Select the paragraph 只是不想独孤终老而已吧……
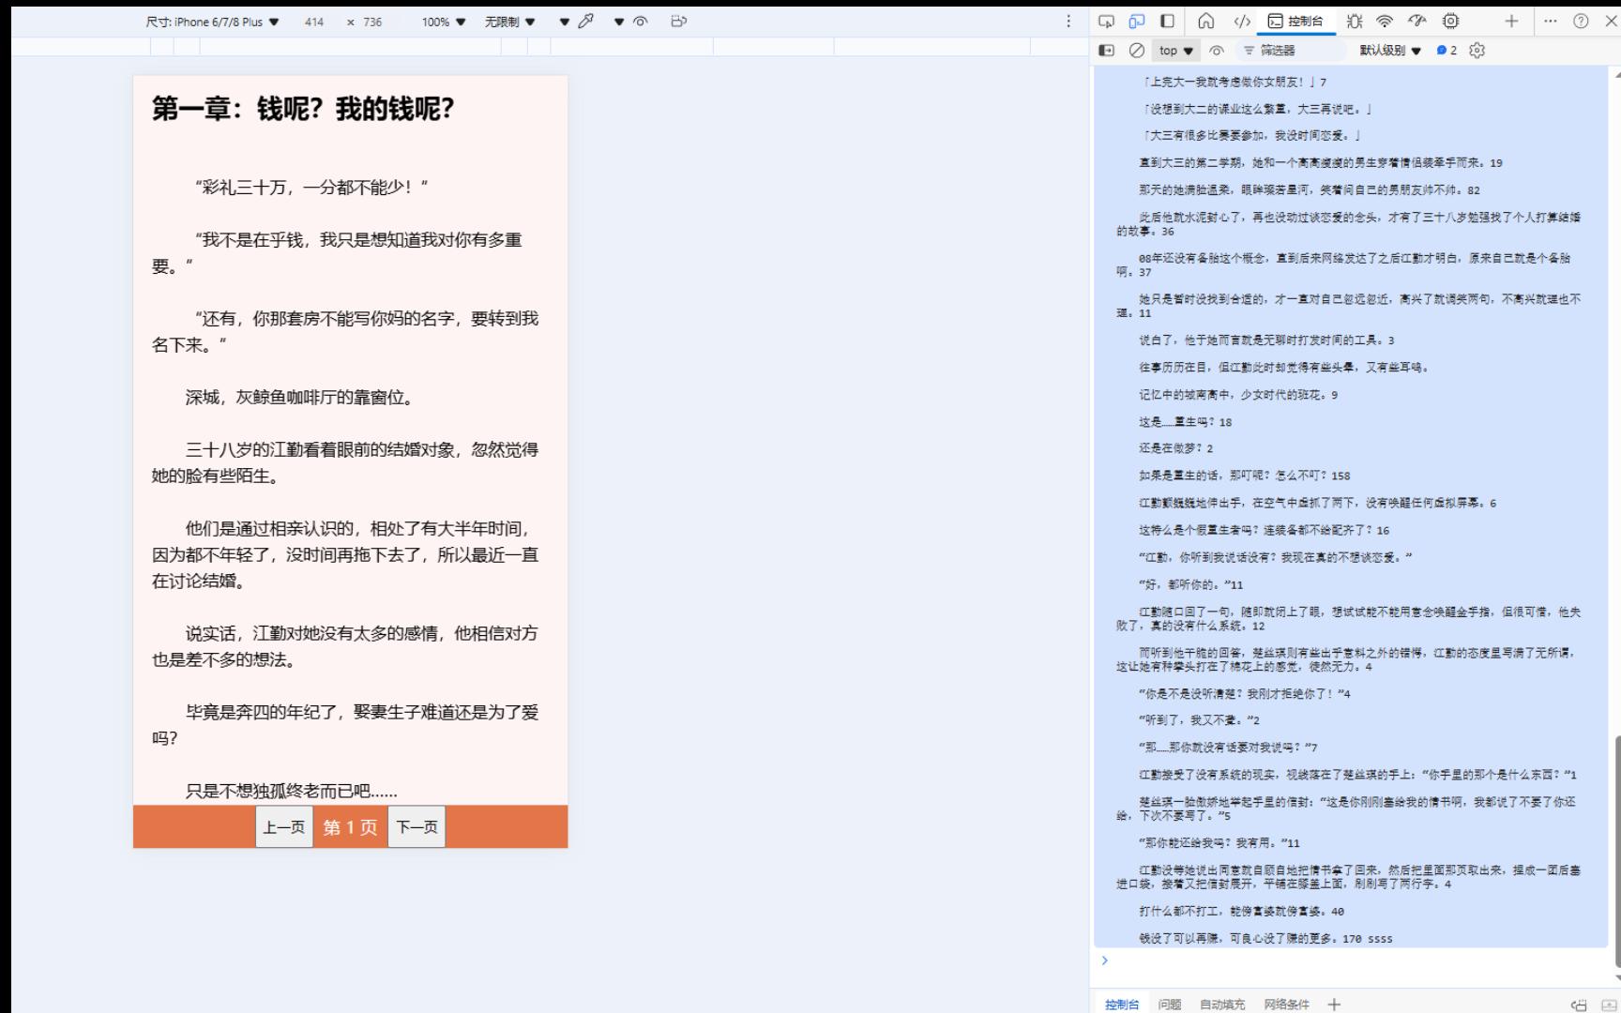The width and height of the screenshot is (1621, 1013). point(292,792)
